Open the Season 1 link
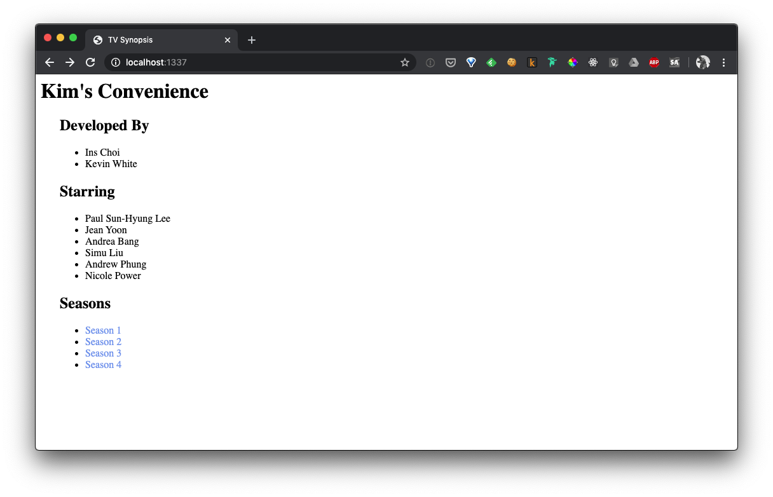Screen dimensions: 773x497 point(103,330)
